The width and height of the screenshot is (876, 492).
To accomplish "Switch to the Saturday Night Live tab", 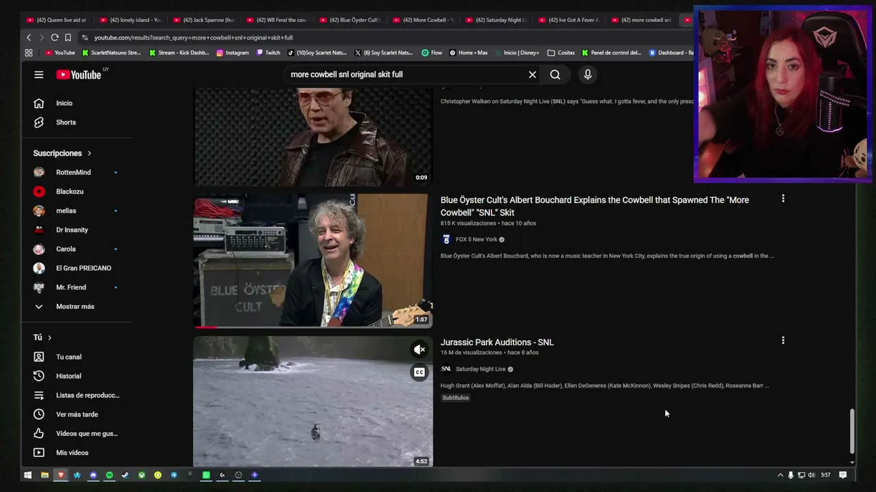I will [x=496, y=20].
